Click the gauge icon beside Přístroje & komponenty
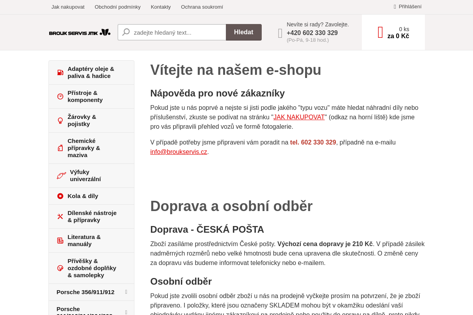This screenshot has width=473, height=315. pos(60,96)
